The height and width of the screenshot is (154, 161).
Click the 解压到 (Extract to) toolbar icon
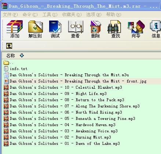pos(35,27)
